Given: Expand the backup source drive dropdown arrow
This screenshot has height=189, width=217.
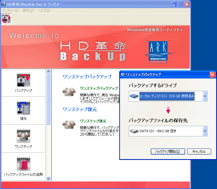Looking at the screenshot, I should (205, 96).
